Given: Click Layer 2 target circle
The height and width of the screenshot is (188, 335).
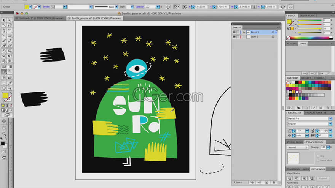Looking at the screenshot, I should coord(273,37).
